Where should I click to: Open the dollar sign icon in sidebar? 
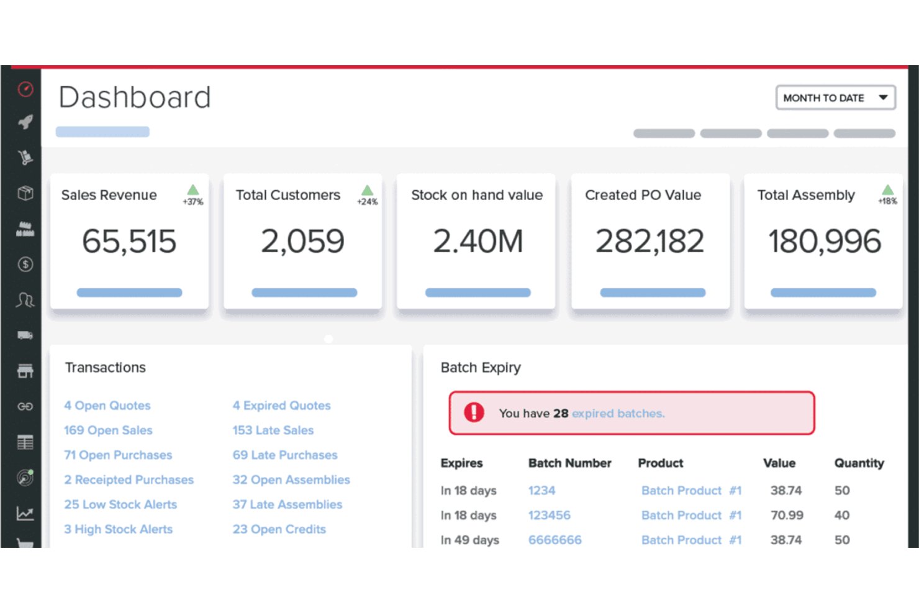(25, 265)
